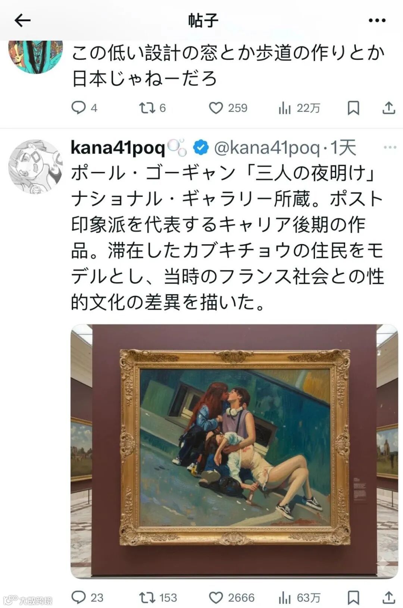Like the first post with 259 likes
Image resolution: width=403 pixels, height=608 pixels.
[x=228, y=108]
